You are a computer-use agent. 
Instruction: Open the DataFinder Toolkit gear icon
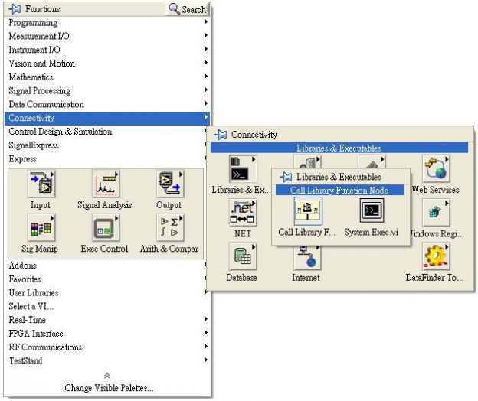click(x=436, y=256)
